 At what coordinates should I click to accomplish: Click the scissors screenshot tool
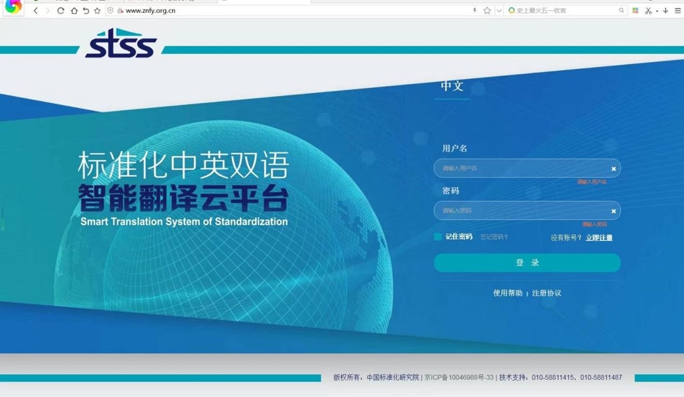coord(648,11)
